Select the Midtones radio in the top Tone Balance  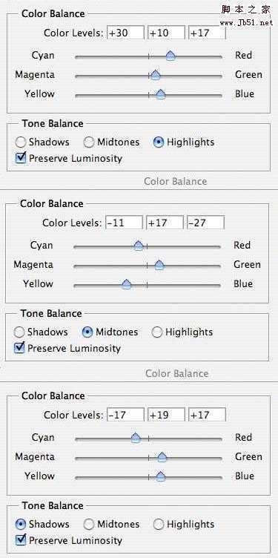[x=89, y=142]
